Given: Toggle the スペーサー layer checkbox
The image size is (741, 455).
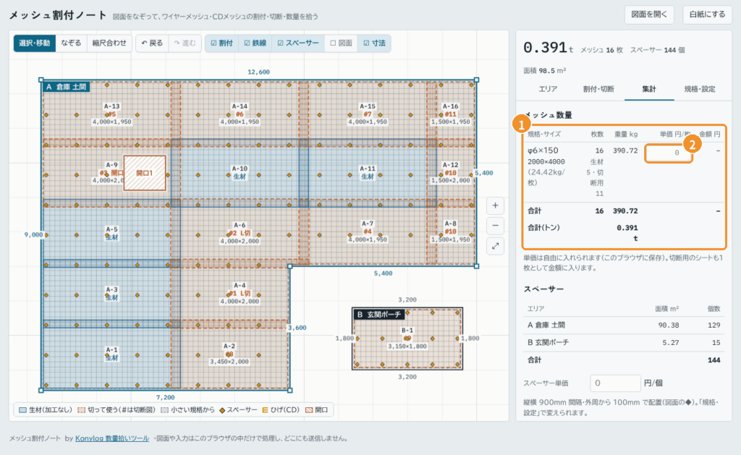Looking at the screenshot, I should pyautogui.click(x=297, y=43).
